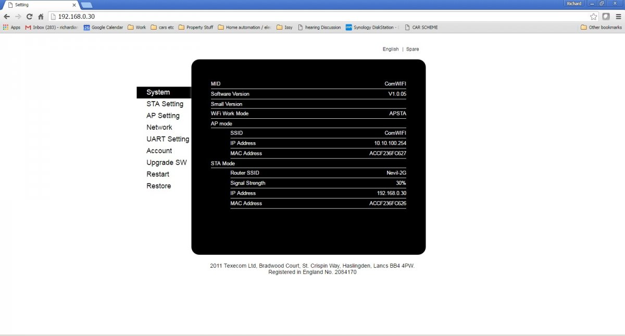625x336 pixels.
Task: Go to the UART Setting page
Action: 168,139
